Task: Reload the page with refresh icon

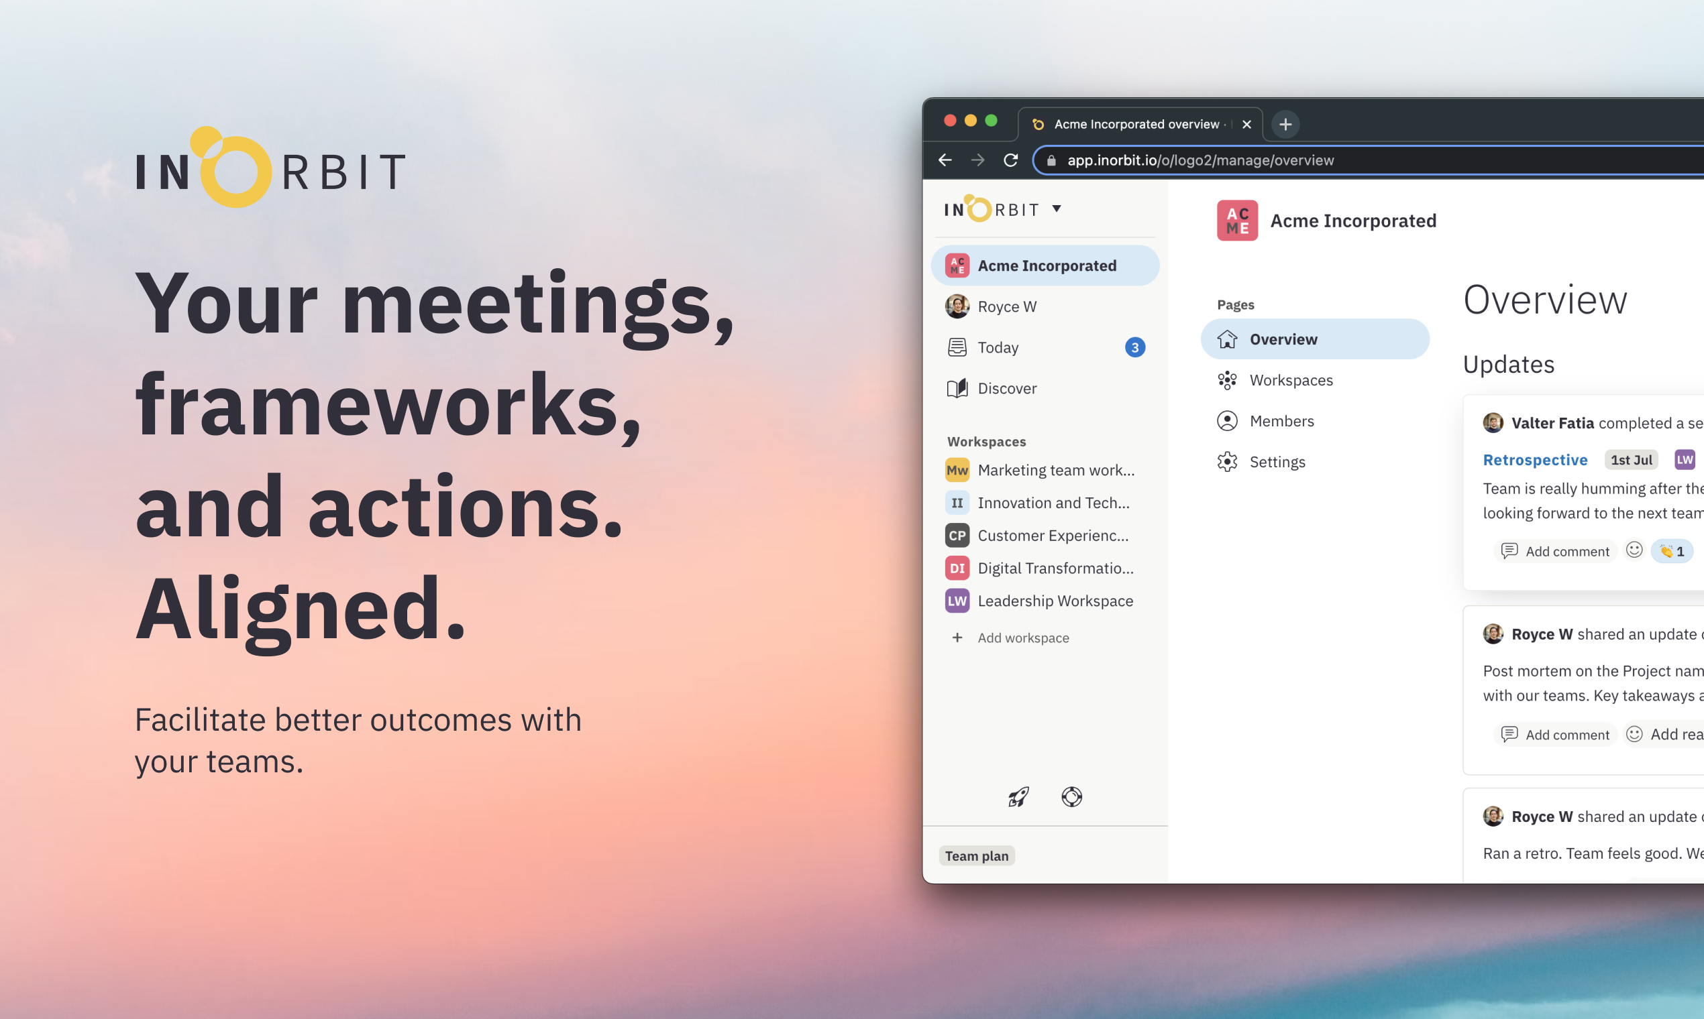Action: (x=1011, y=160)
